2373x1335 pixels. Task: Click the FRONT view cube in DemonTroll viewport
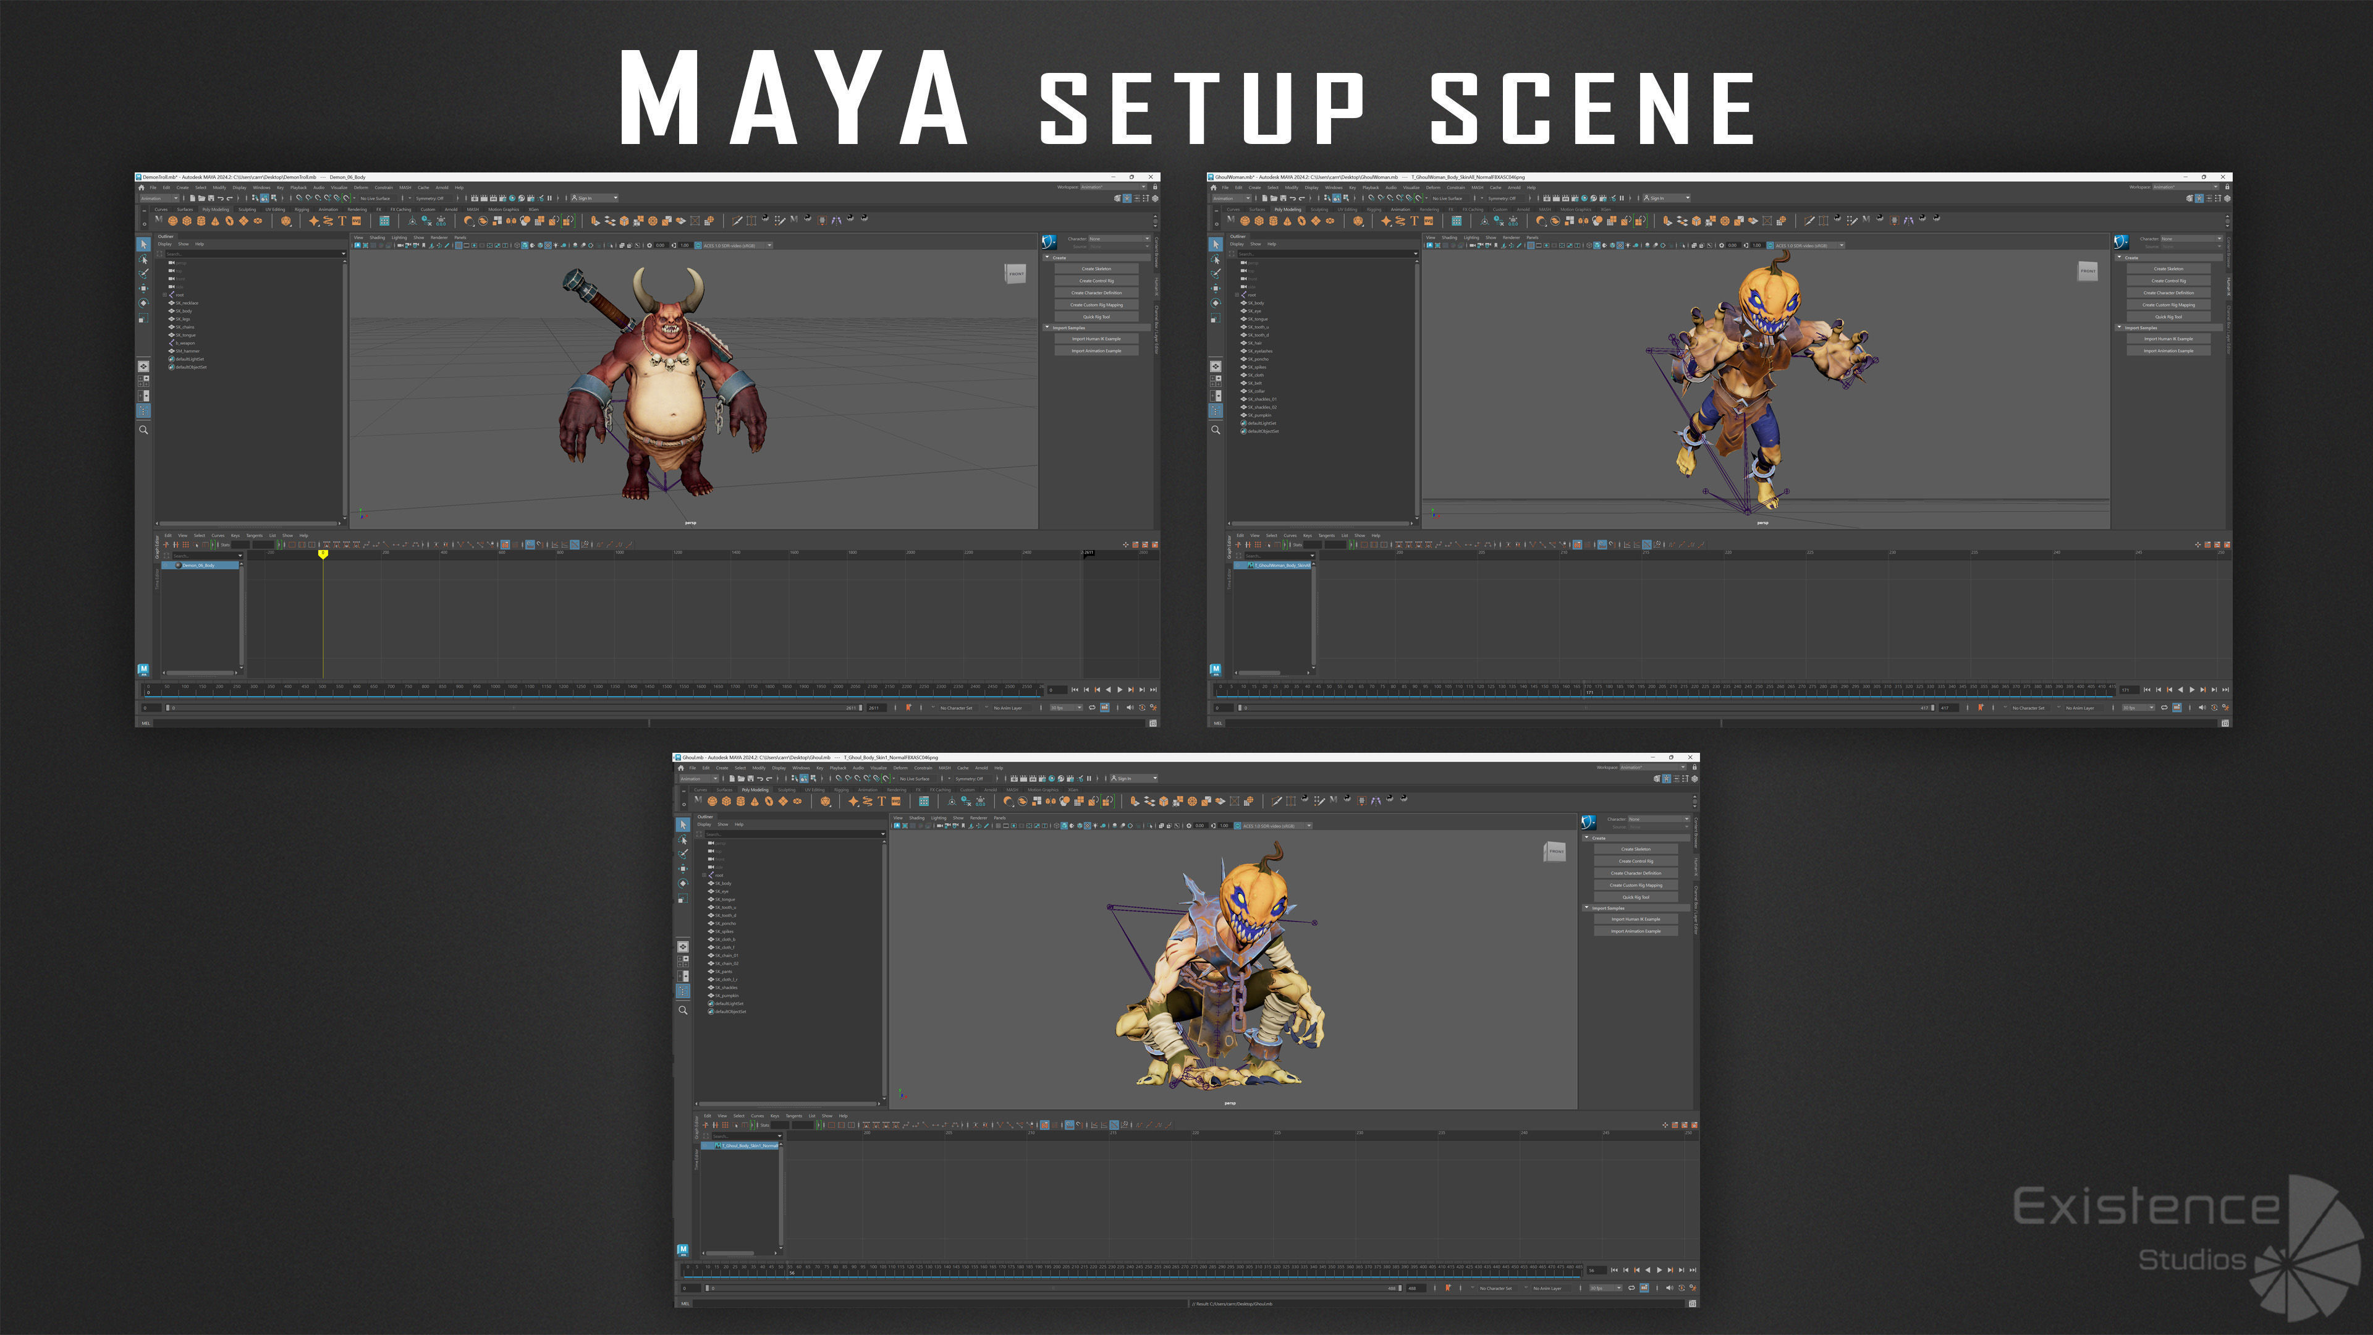(x=1015, y=274)
